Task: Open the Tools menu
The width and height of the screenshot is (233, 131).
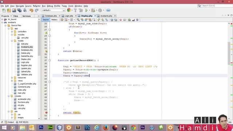Action: pos(71,6)
